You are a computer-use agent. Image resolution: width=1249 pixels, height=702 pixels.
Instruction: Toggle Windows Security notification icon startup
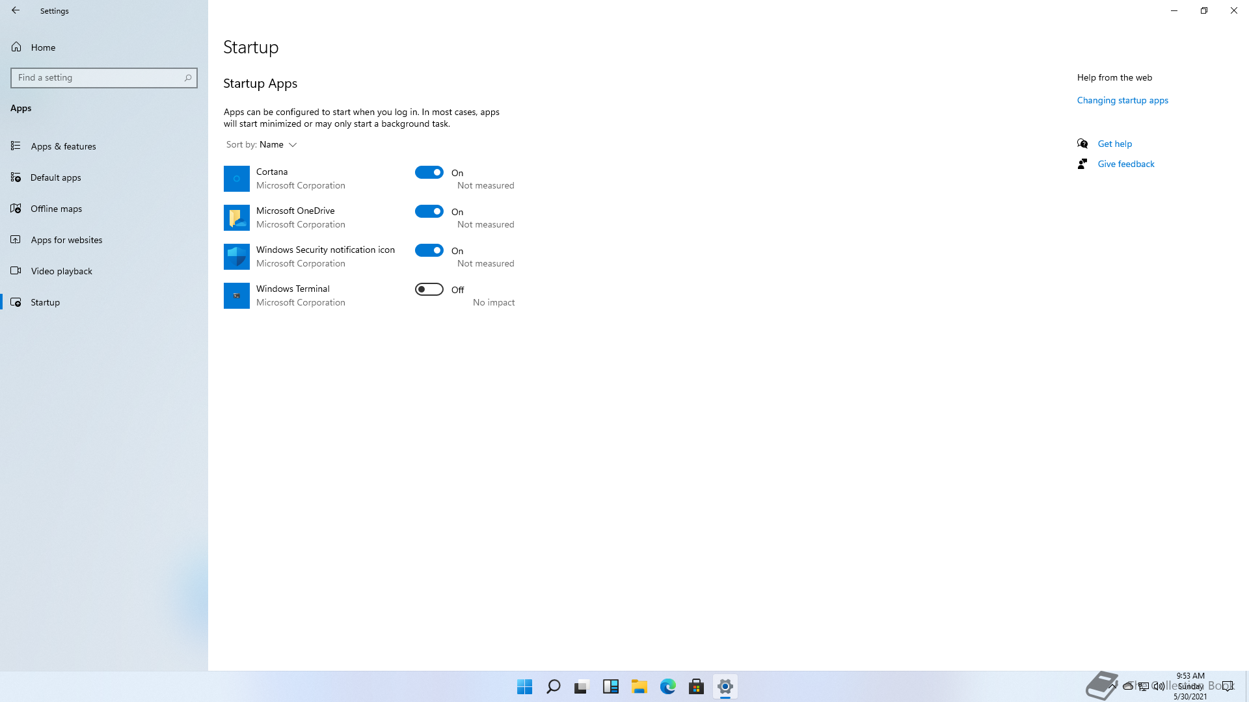coord(429,250)
